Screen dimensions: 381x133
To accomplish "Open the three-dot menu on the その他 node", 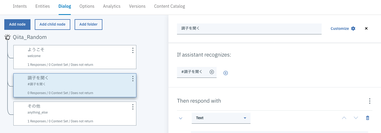I will [133, 107].
